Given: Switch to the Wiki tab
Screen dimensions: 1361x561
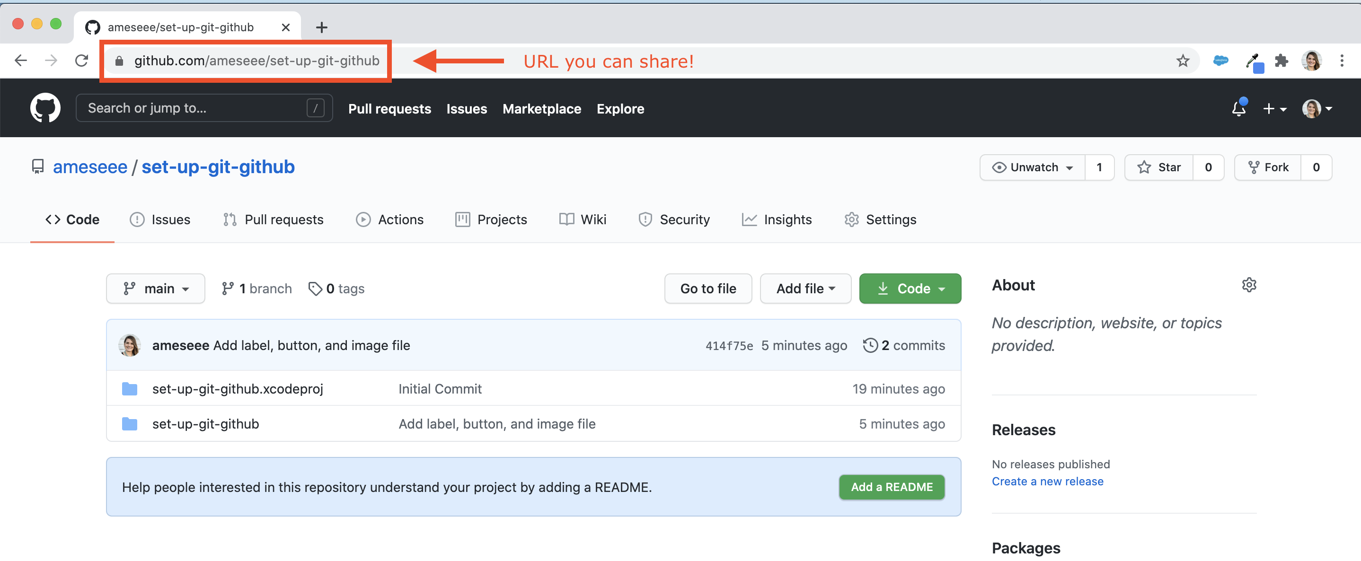Looking at the screenshot, I should click(583, 220).
